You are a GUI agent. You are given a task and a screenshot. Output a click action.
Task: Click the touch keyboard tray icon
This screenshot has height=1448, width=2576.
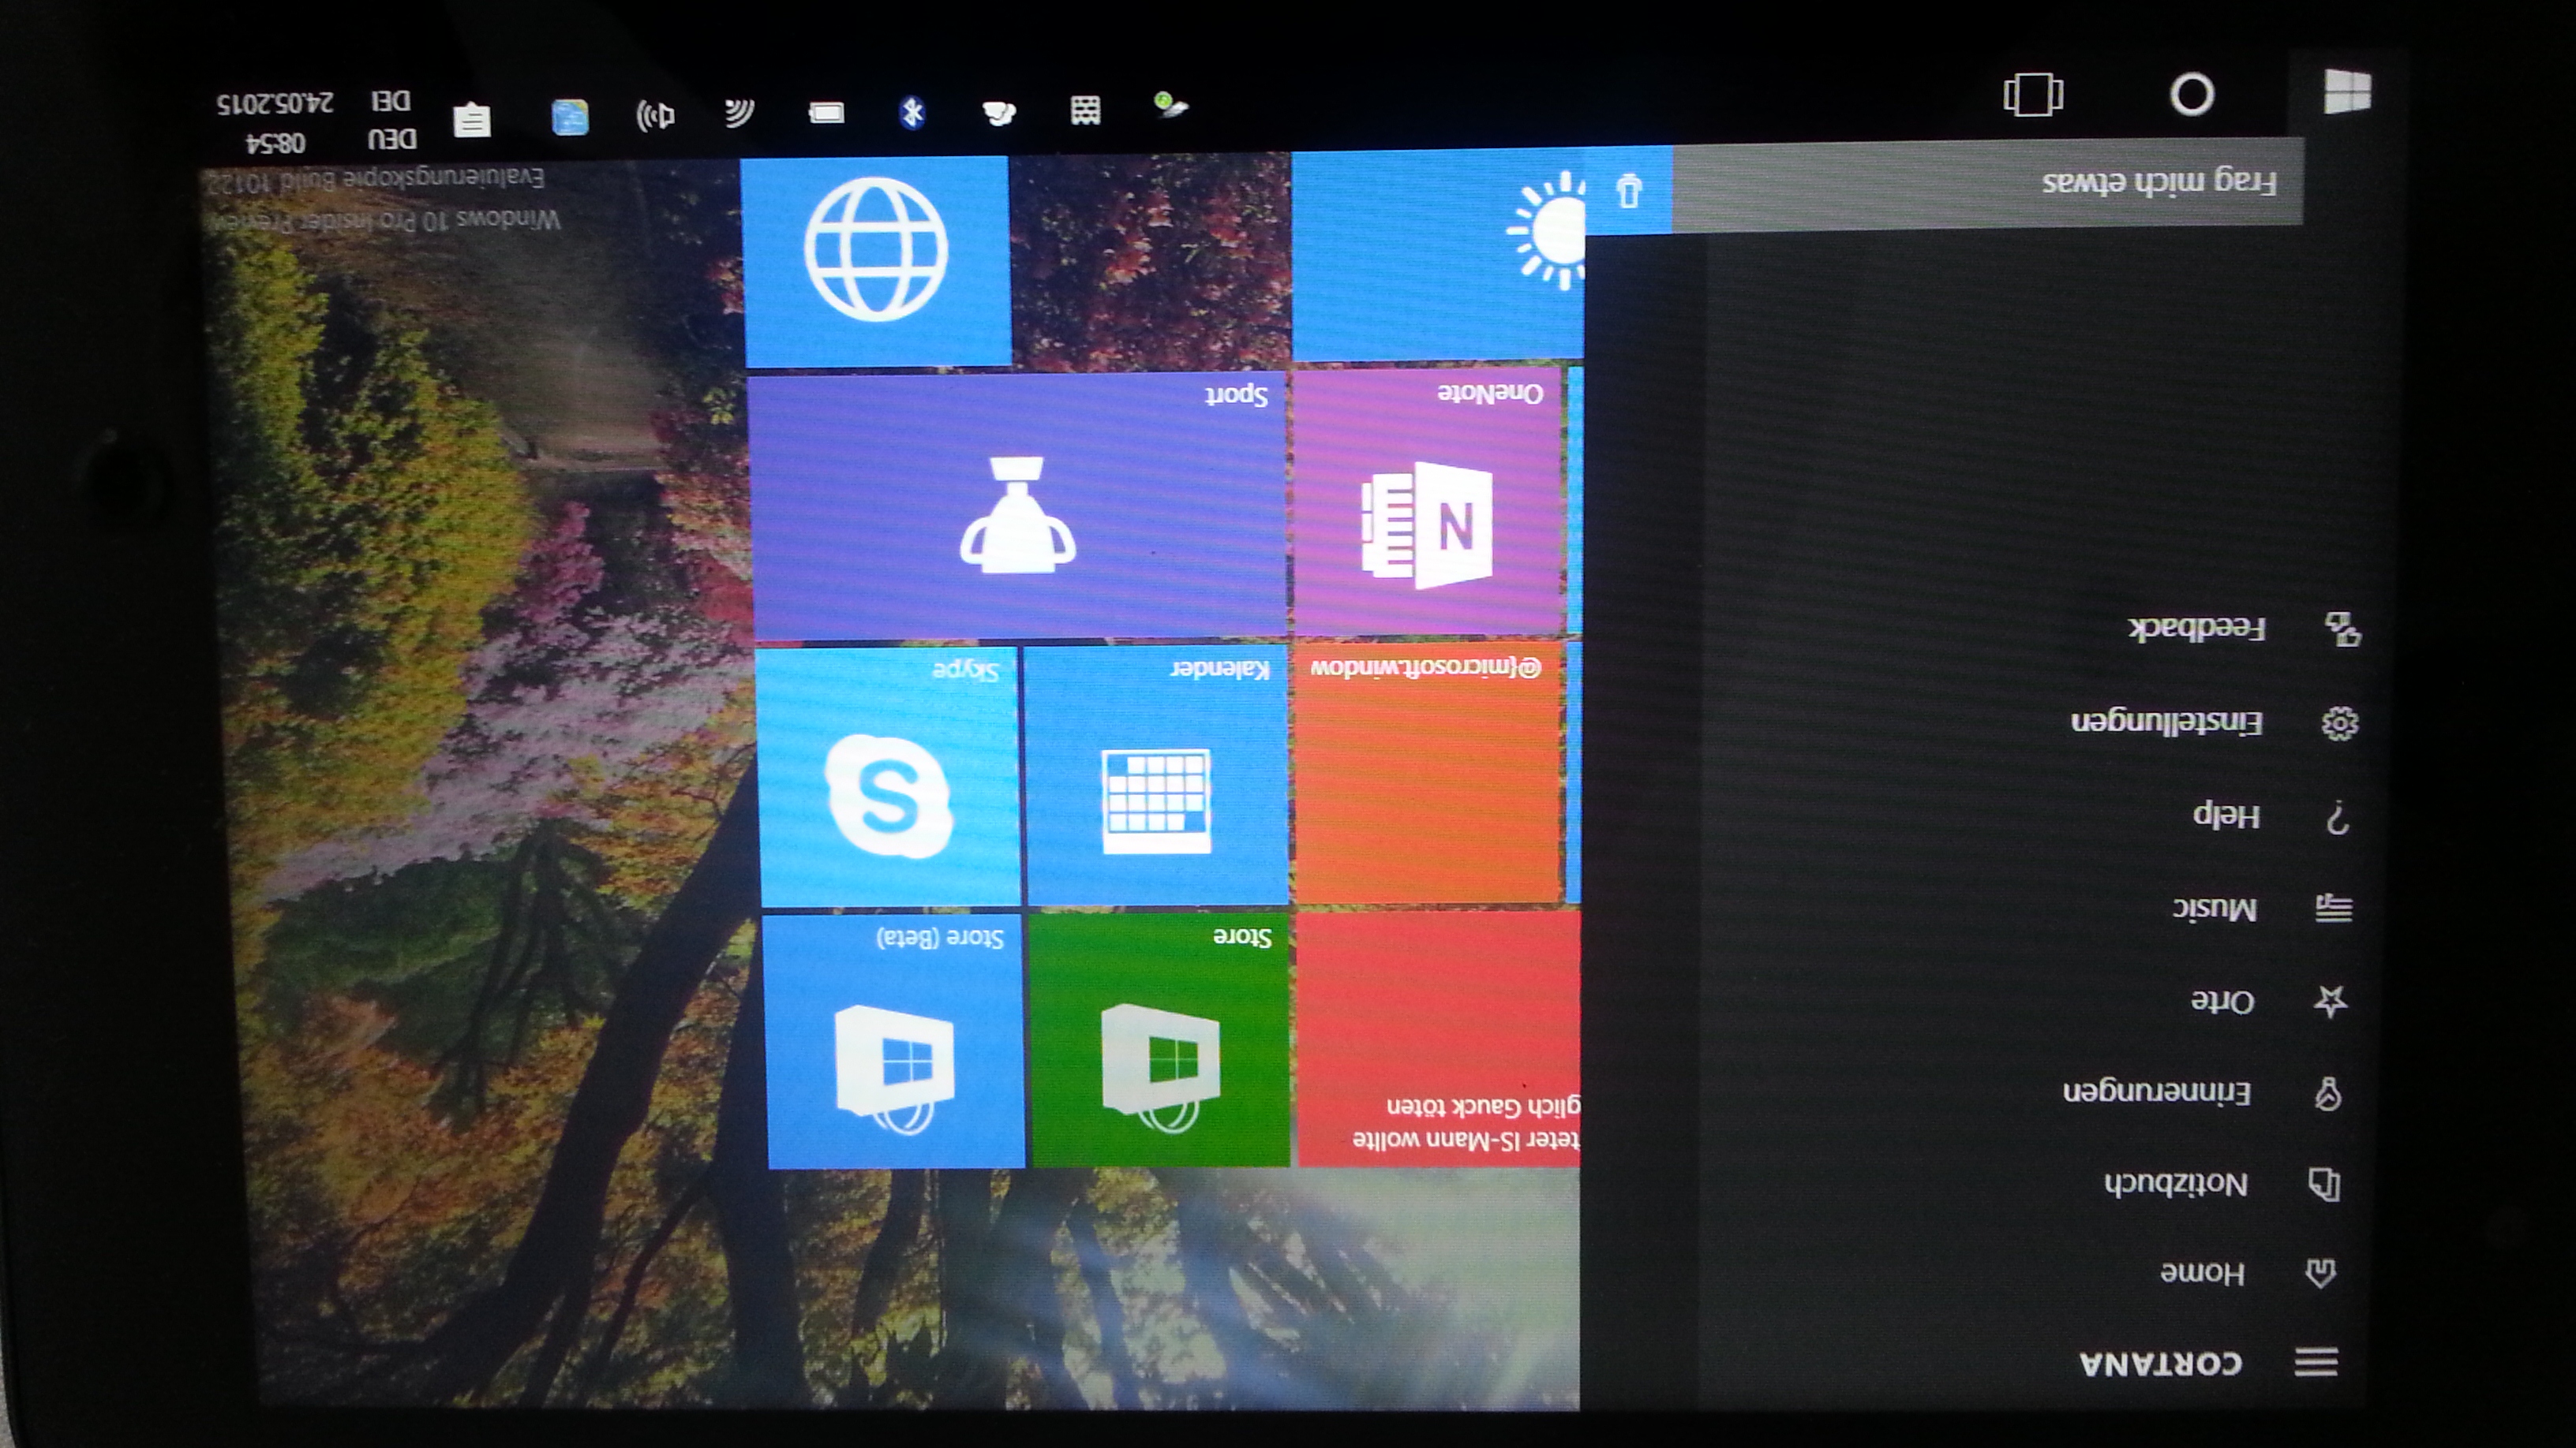(1085, 110)
